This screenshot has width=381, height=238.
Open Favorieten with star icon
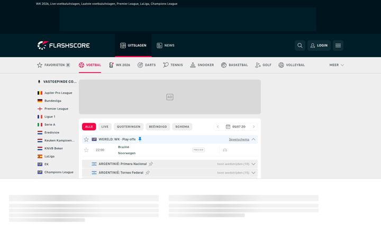(53, 65)
